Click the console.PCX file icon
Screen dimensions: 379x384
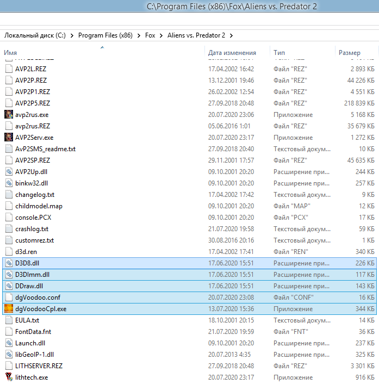pyautogui.click(x=9, y=217)
